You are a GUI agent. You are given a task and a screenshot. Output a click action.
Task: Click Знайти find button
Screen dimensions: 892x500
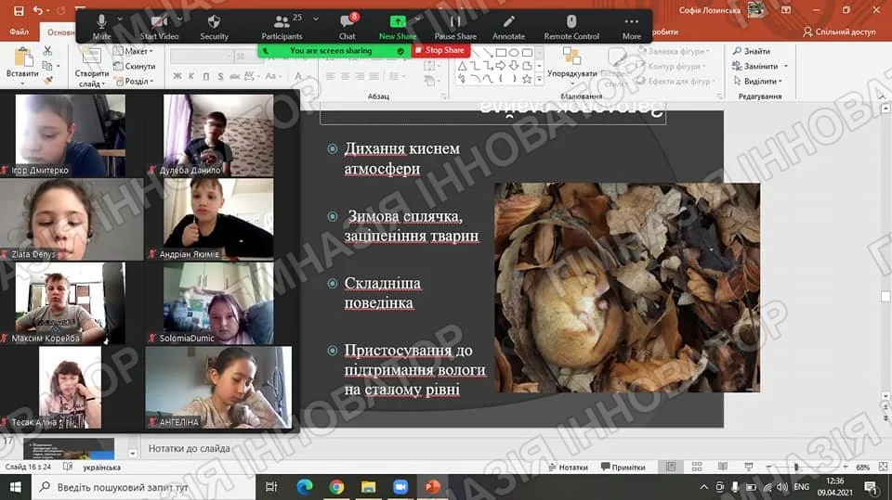(x=752, y=51)
